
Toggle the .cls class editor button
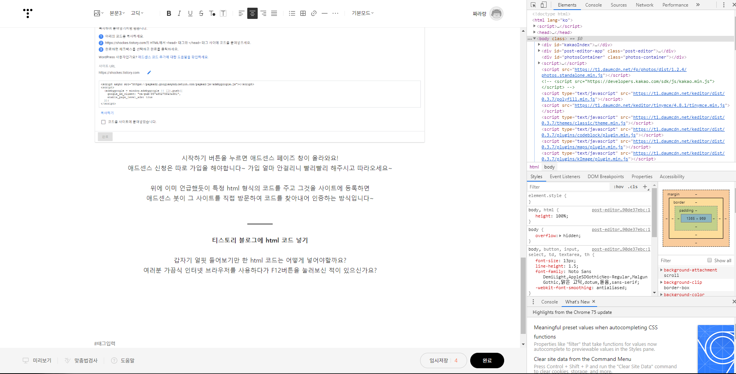pyautogui.click(x=633, y=187)
